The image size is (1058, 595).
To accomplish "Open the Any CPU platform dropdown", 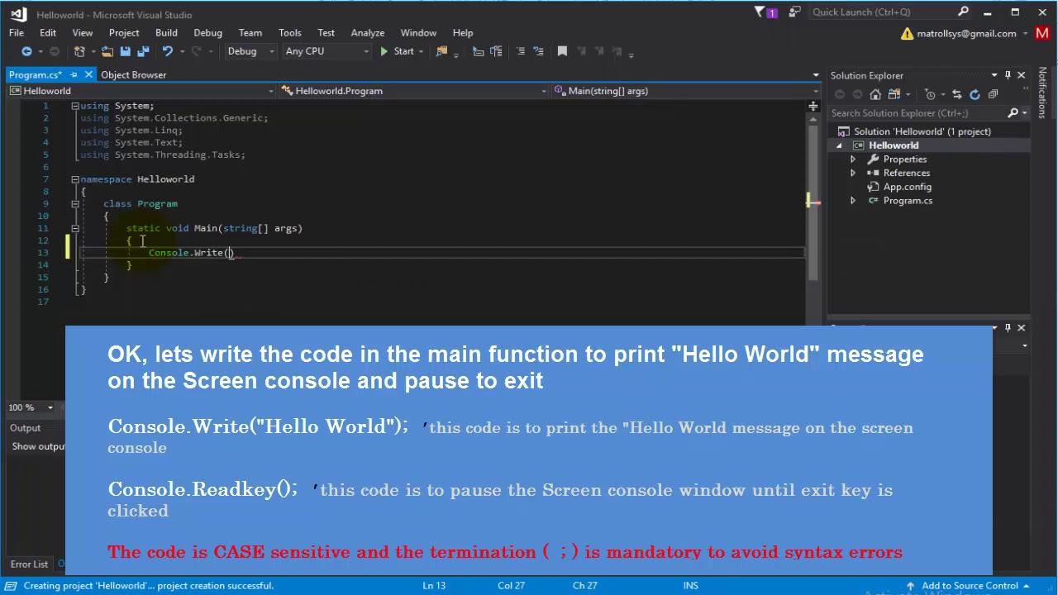I will point(326,51).
